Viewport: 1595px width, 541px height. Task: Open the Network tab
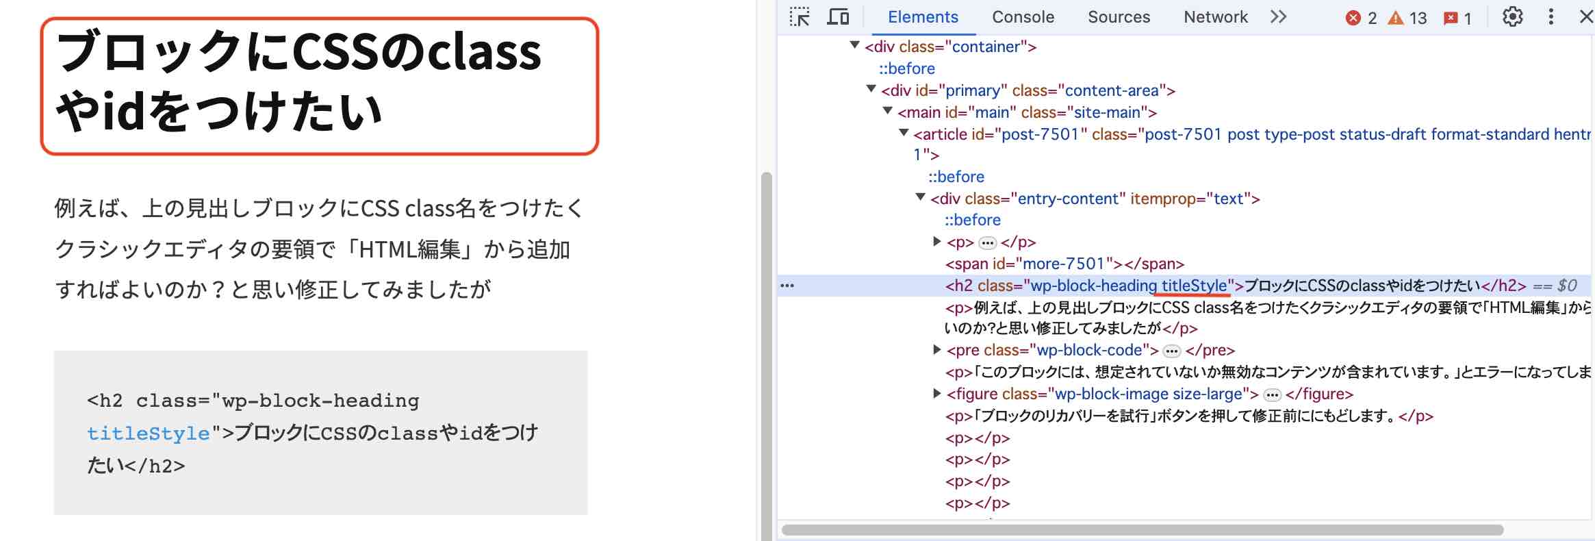(x=1215, y=17)
